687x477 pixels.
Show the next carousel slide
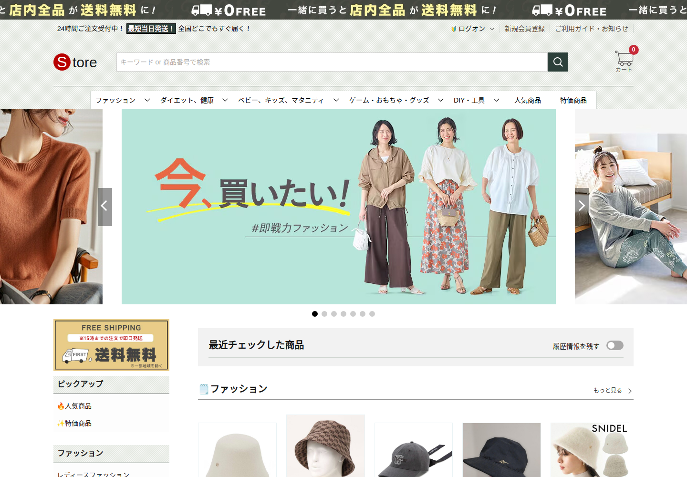pos(582,206)
